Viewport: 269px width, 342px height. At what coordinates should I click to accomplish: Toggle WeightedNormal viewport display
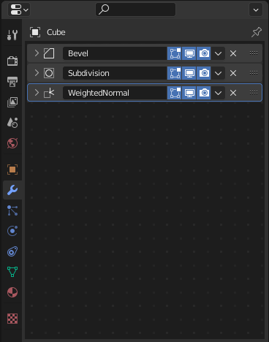(189, 93)
